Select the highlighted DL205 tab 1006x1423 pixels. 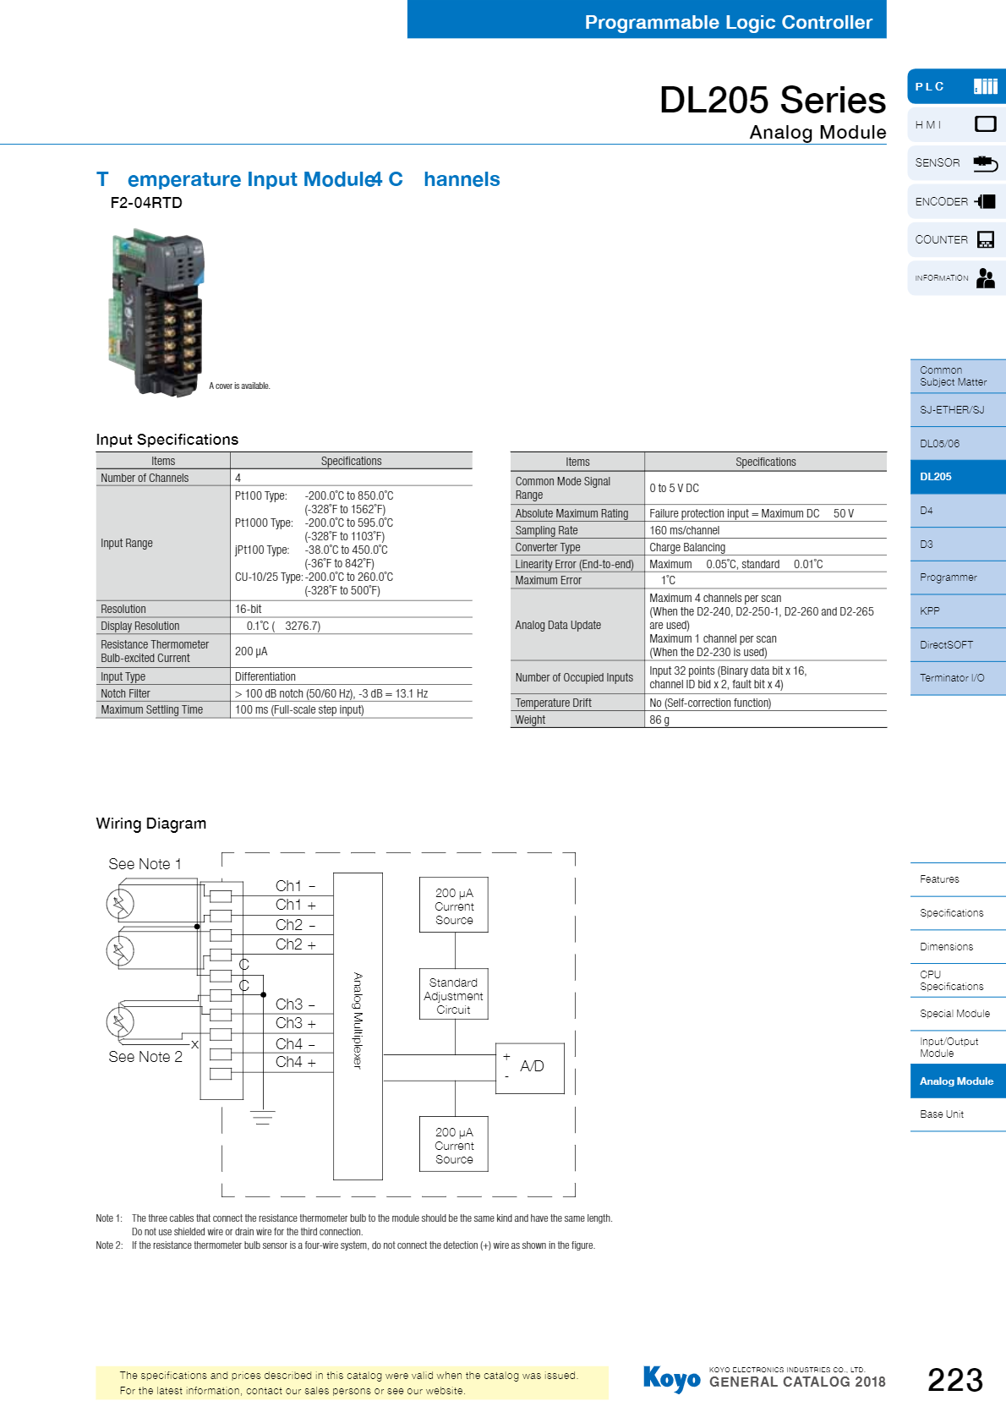(x=958, y=477)
